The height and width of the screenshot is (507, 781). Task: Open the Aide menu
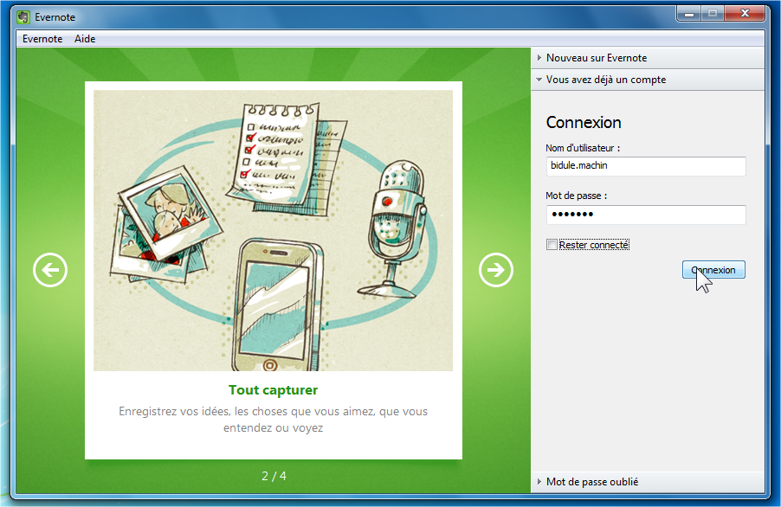tap(85, 39)
